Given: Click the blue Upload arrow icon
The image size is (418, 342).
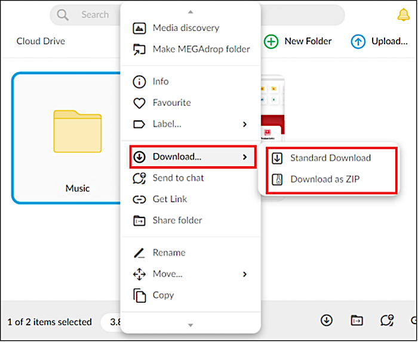Looking at the screenshot, I should (358, 42).
